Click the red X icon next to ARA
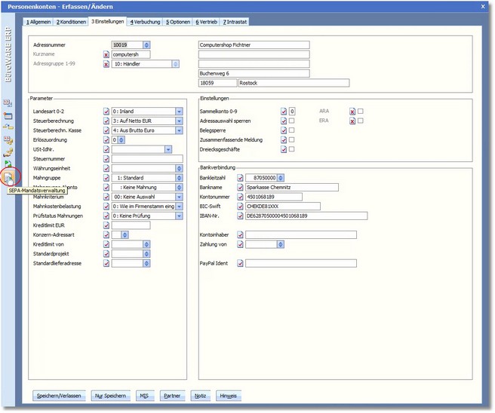The height and width of the screenshot is (413, 495). [352, 111]
